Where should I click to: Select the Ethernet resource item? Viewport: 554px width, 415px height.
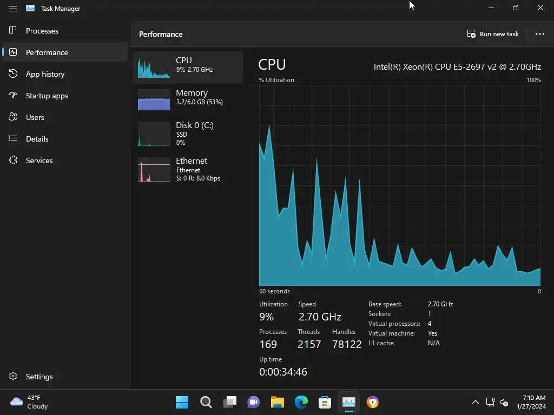click(x=188, y=169)
